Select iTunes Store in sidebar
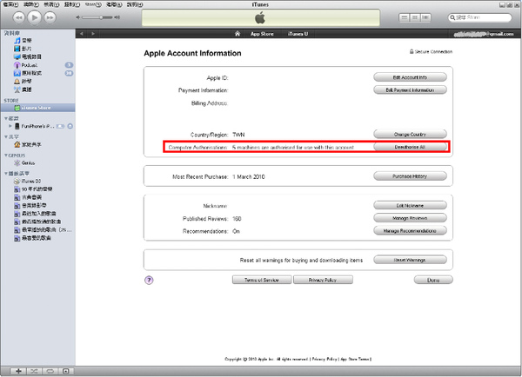522x377 pixels. pyautogui.click(x=37, y=108)
